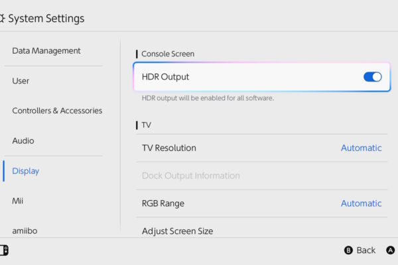
Task: Switch to Audio settings
Action: click(x=23, y=140)
